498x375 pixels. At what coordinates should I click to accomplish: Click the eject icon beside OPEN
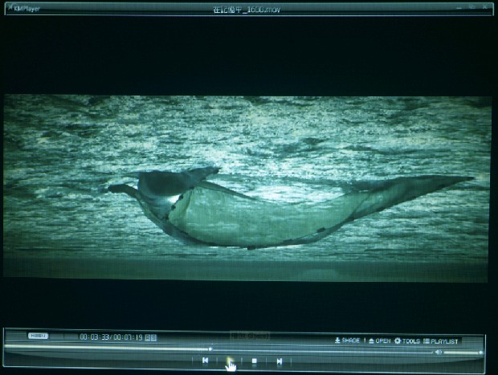[371, 340]
